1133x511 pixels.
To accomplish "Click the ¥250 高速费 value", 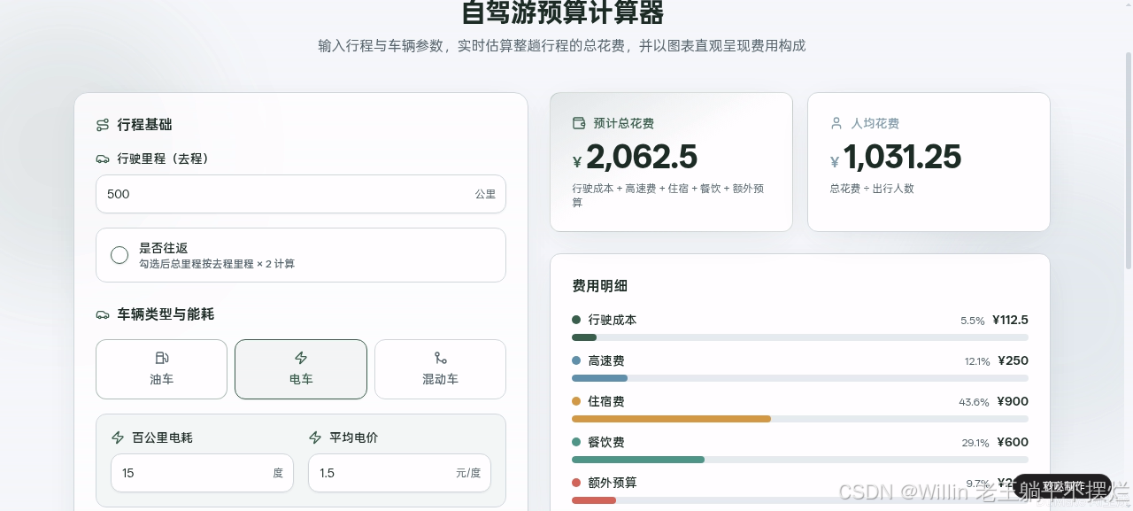I will coord(1013,360).
